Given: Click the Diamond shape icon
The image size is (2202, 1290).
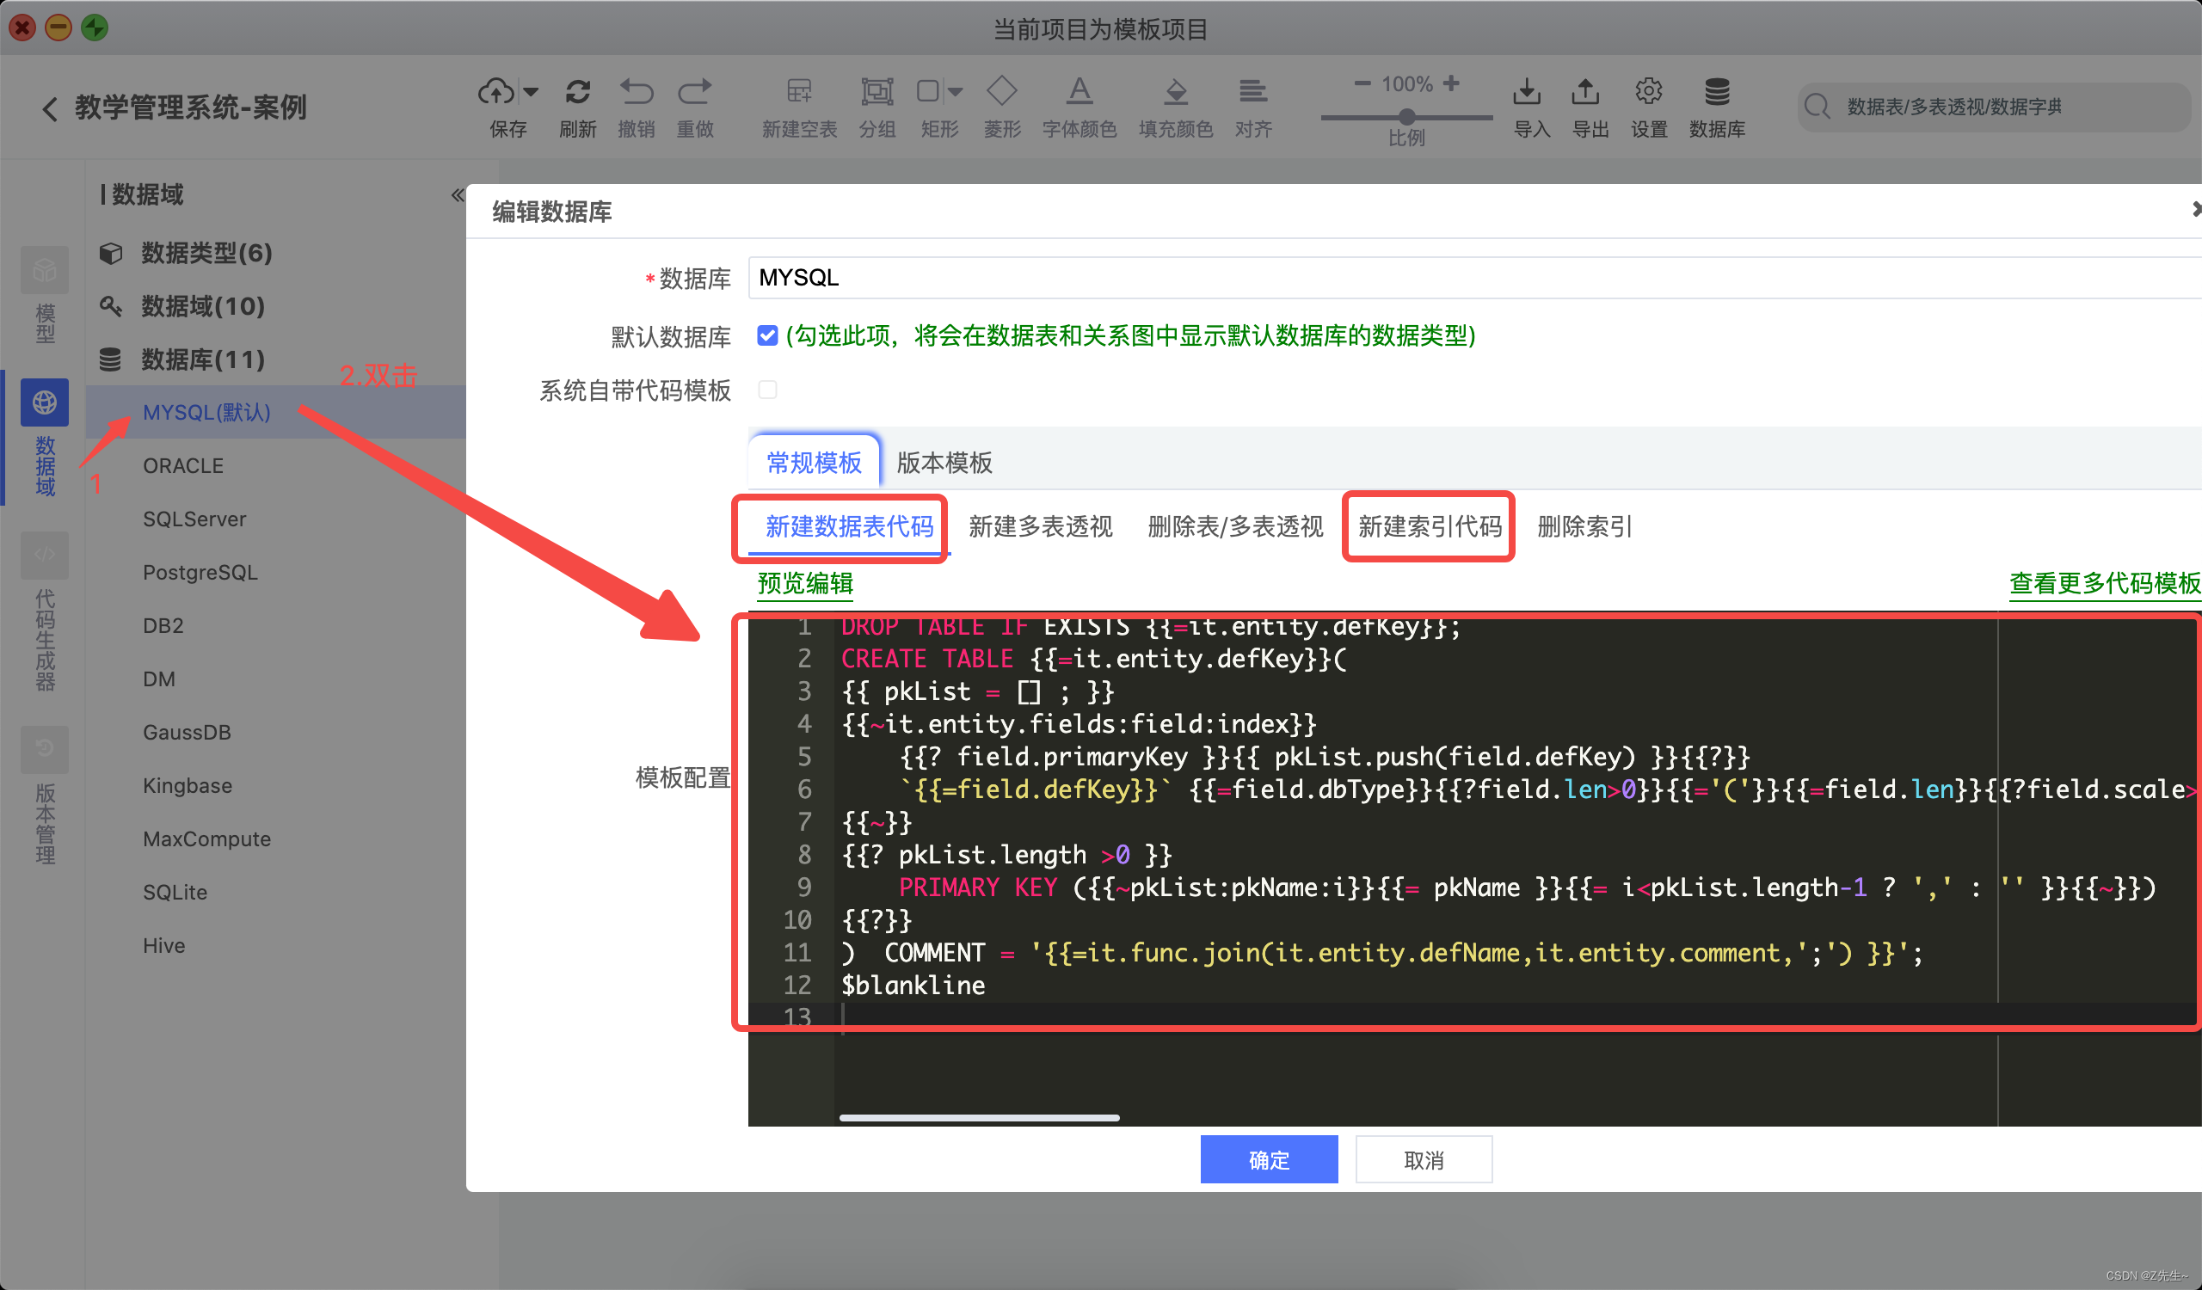Looking at the screenshot, I should click(1001, 91).
